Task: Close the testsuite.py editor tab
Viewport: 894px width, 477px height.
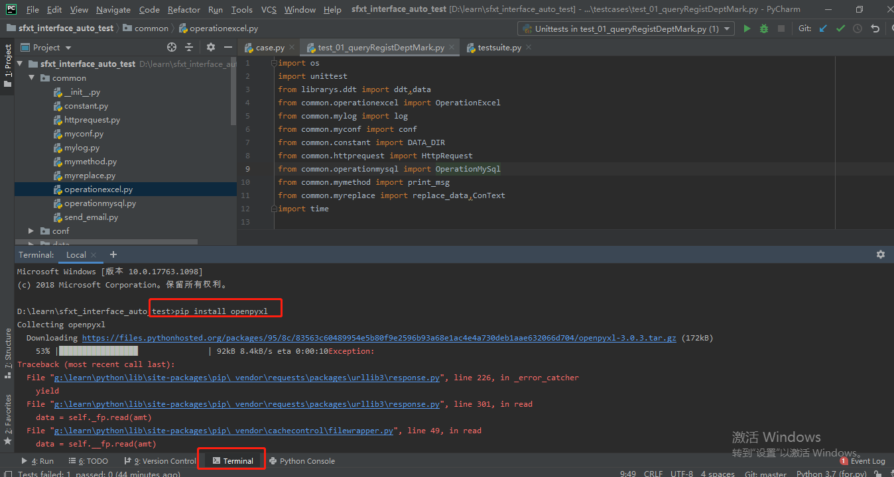Action: pos(529,48)
